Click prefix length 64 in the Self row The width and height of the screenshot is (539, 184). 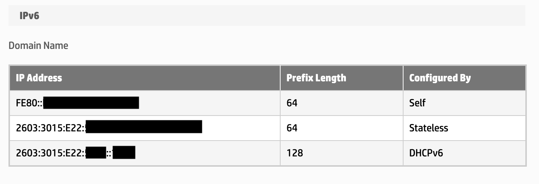(x=292, y=103)
